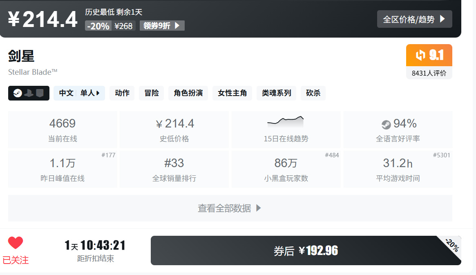The image size is (476, 275).
Task: Click the Epic platform icon
Action: click(x=40, y=93)
